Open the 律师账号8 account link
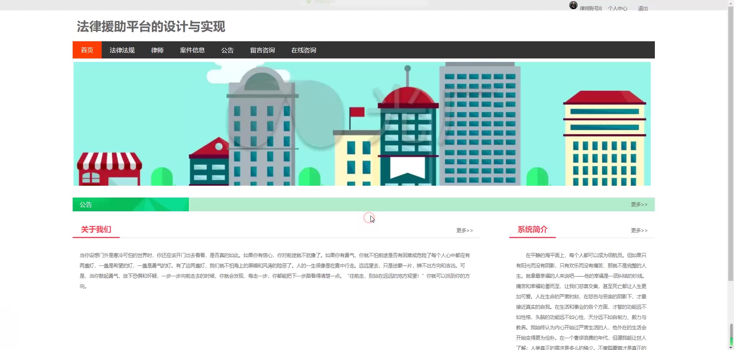The width and height of the screenshot is (734, 350). (x=591, y=8)
